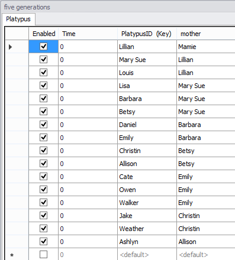
Task: Select PlatypusID cell 'Ashlyn'
Action: pos(147,242)
